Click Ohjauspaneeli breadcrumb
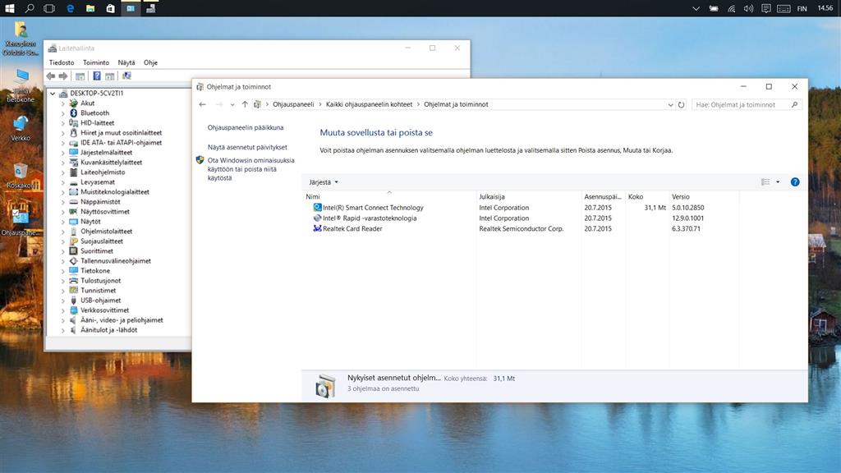 pyautogui.click(x=293, y=104)
